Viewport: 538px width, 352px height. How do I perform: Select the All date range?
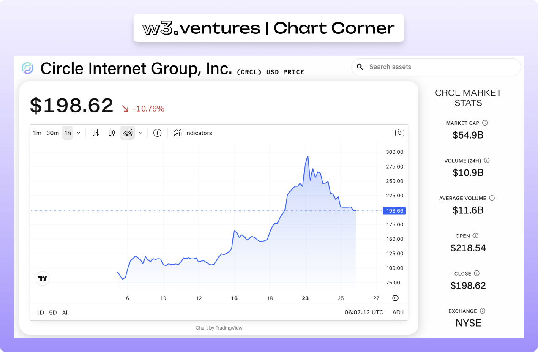pyautogui.click(x=65, y=313)
